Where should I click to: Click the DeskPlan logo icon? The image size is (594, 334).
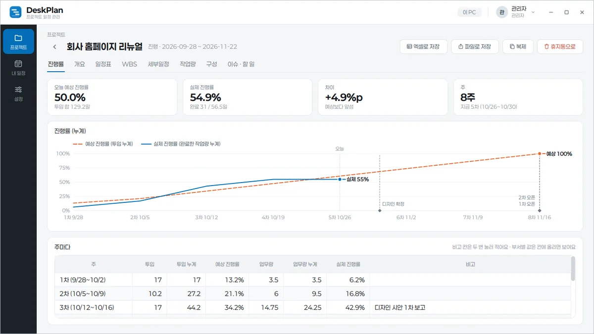[x=16, y=12]
